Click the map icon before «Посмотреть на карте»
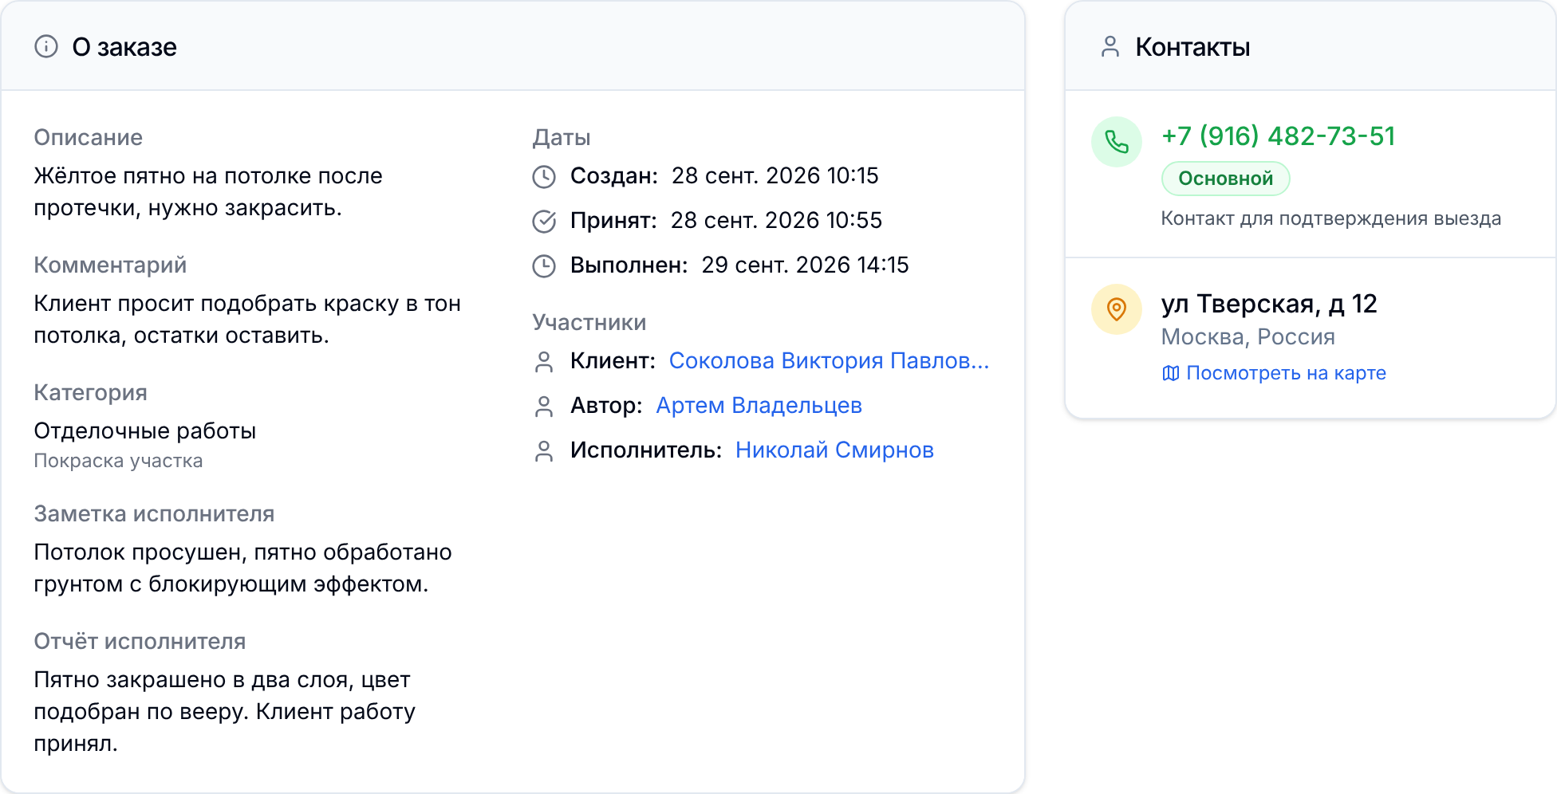The height and width of the screenshot is (794, 1557). tap(1170, 373)
